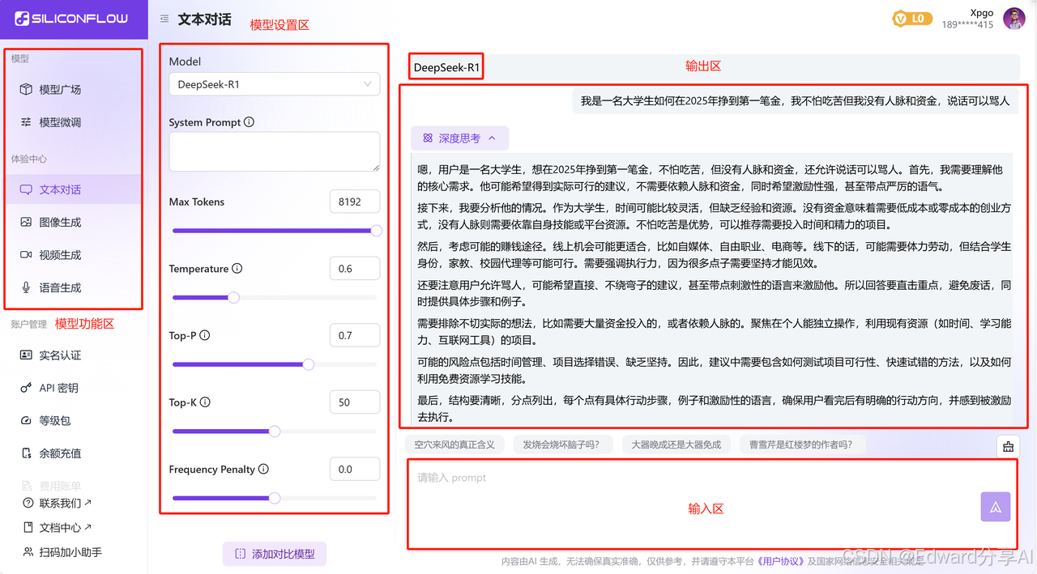This screenshot has height=574, width=1037.
Task: Click the Temperature value field 0.6
Action: (355, 269)
